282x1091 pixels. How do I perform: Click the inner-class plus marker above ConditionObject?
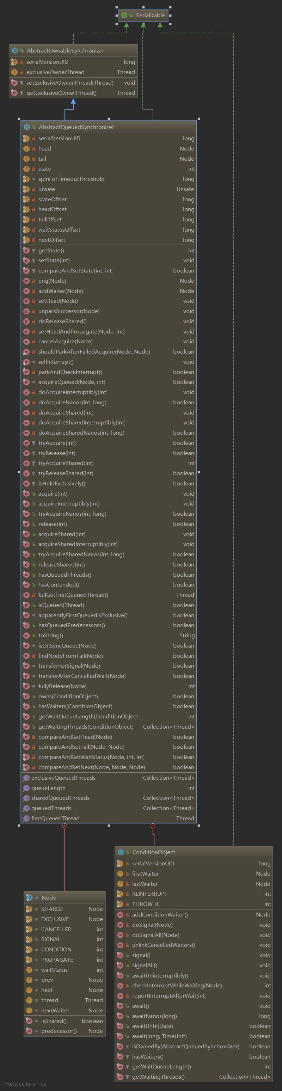(153, 826)
